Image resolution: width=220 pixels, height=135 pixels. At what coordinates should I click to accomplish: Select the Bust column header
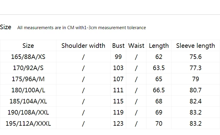118,46
